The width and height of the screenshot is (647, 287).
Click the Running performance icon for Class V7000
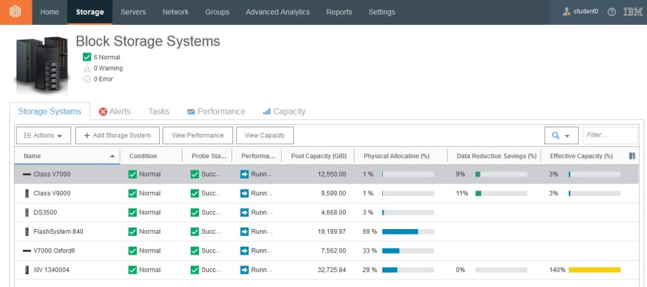[x=244, y=174]
